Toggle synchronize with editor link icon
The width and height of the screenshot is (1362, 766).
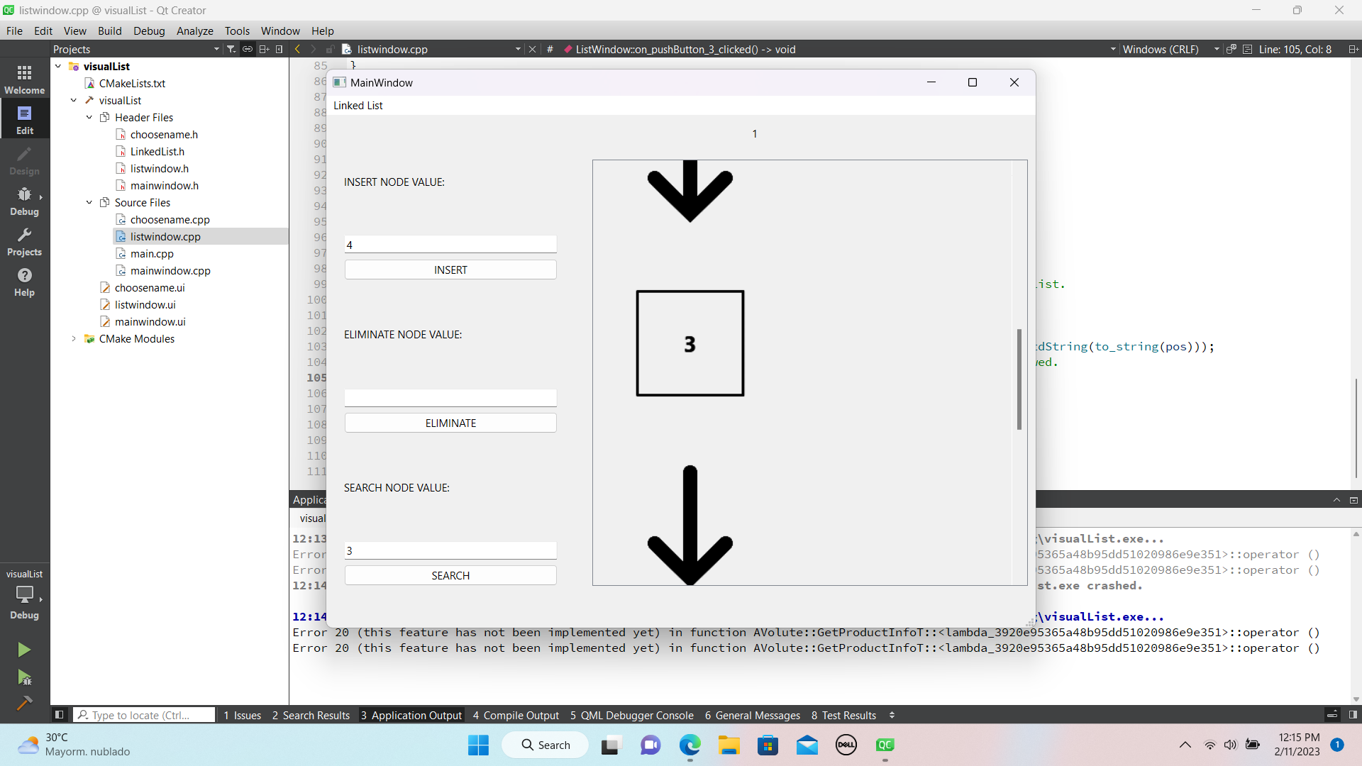[248, 49]
